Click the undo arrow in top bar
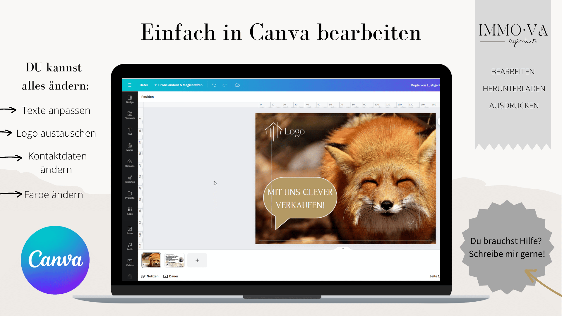Screen dimensions: 562x316 214,85
